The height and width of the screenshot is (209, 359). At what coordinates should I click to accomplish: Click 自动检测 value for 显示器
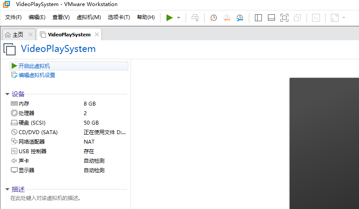[94, 170]
